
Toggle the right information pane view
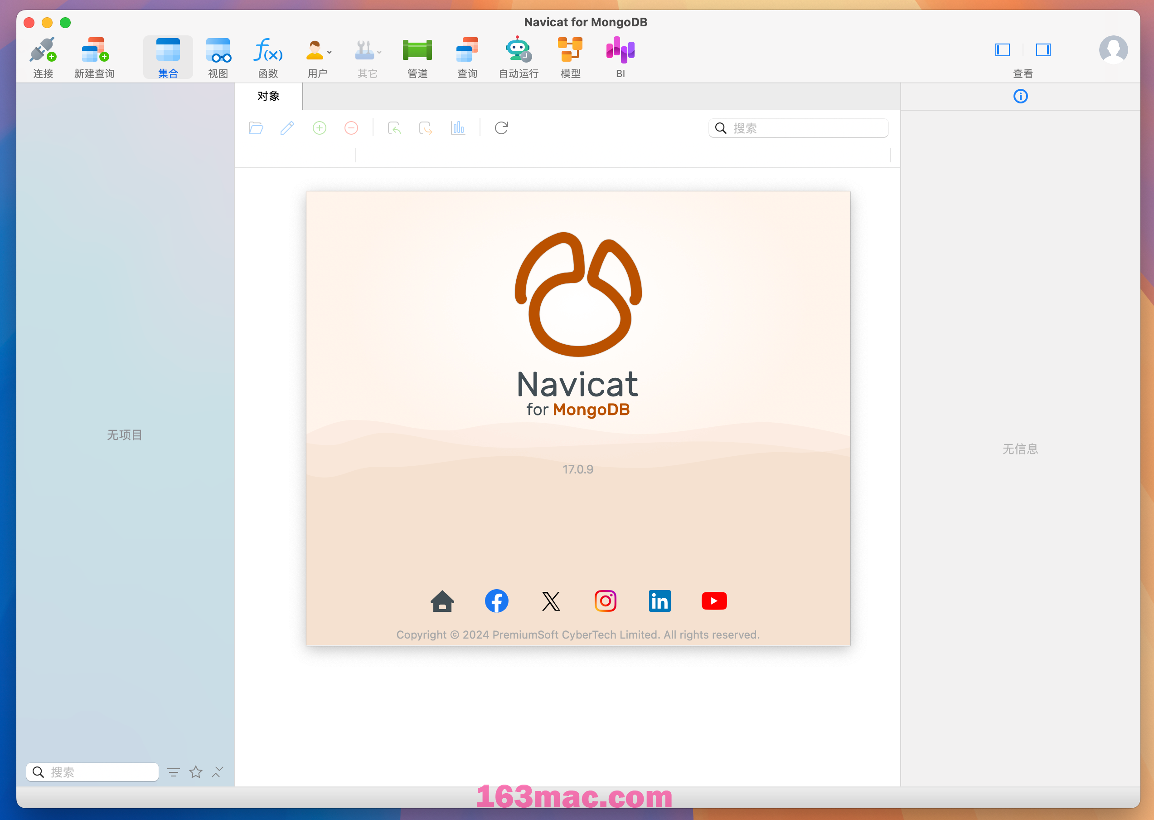tap(1043, 50)
